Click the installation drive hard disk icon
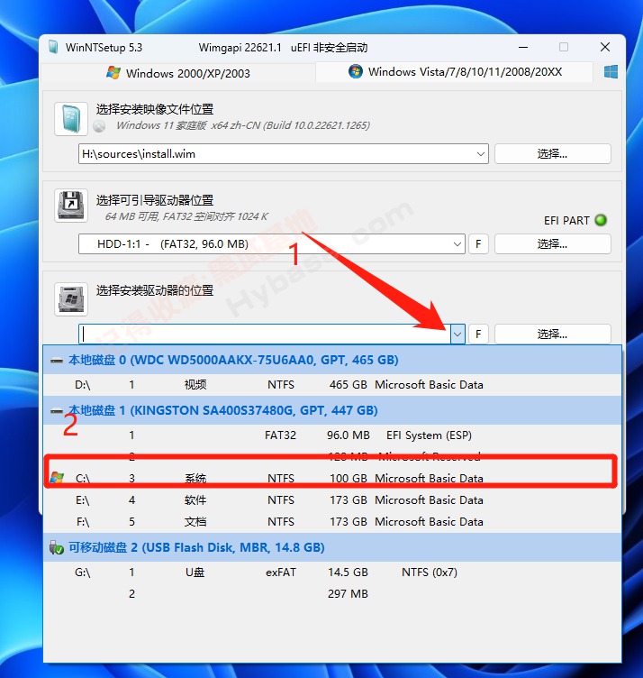This screenshot has width=643, height=678. point(71,298)
